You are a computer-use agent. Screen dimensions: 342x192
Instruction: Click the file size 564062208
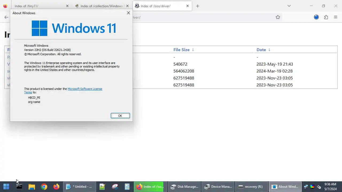[x=184, y=71]
